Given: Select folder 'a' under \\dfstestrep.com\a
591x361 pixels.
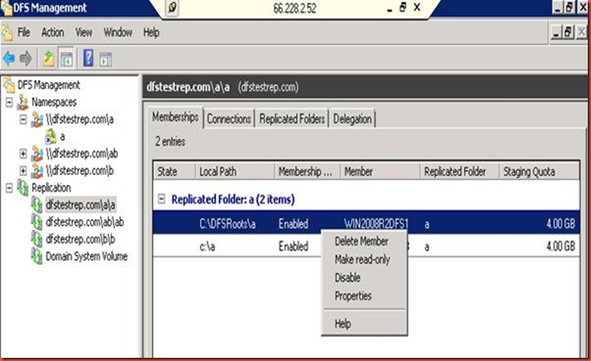Looking at the screenshot, I should 63,137.
